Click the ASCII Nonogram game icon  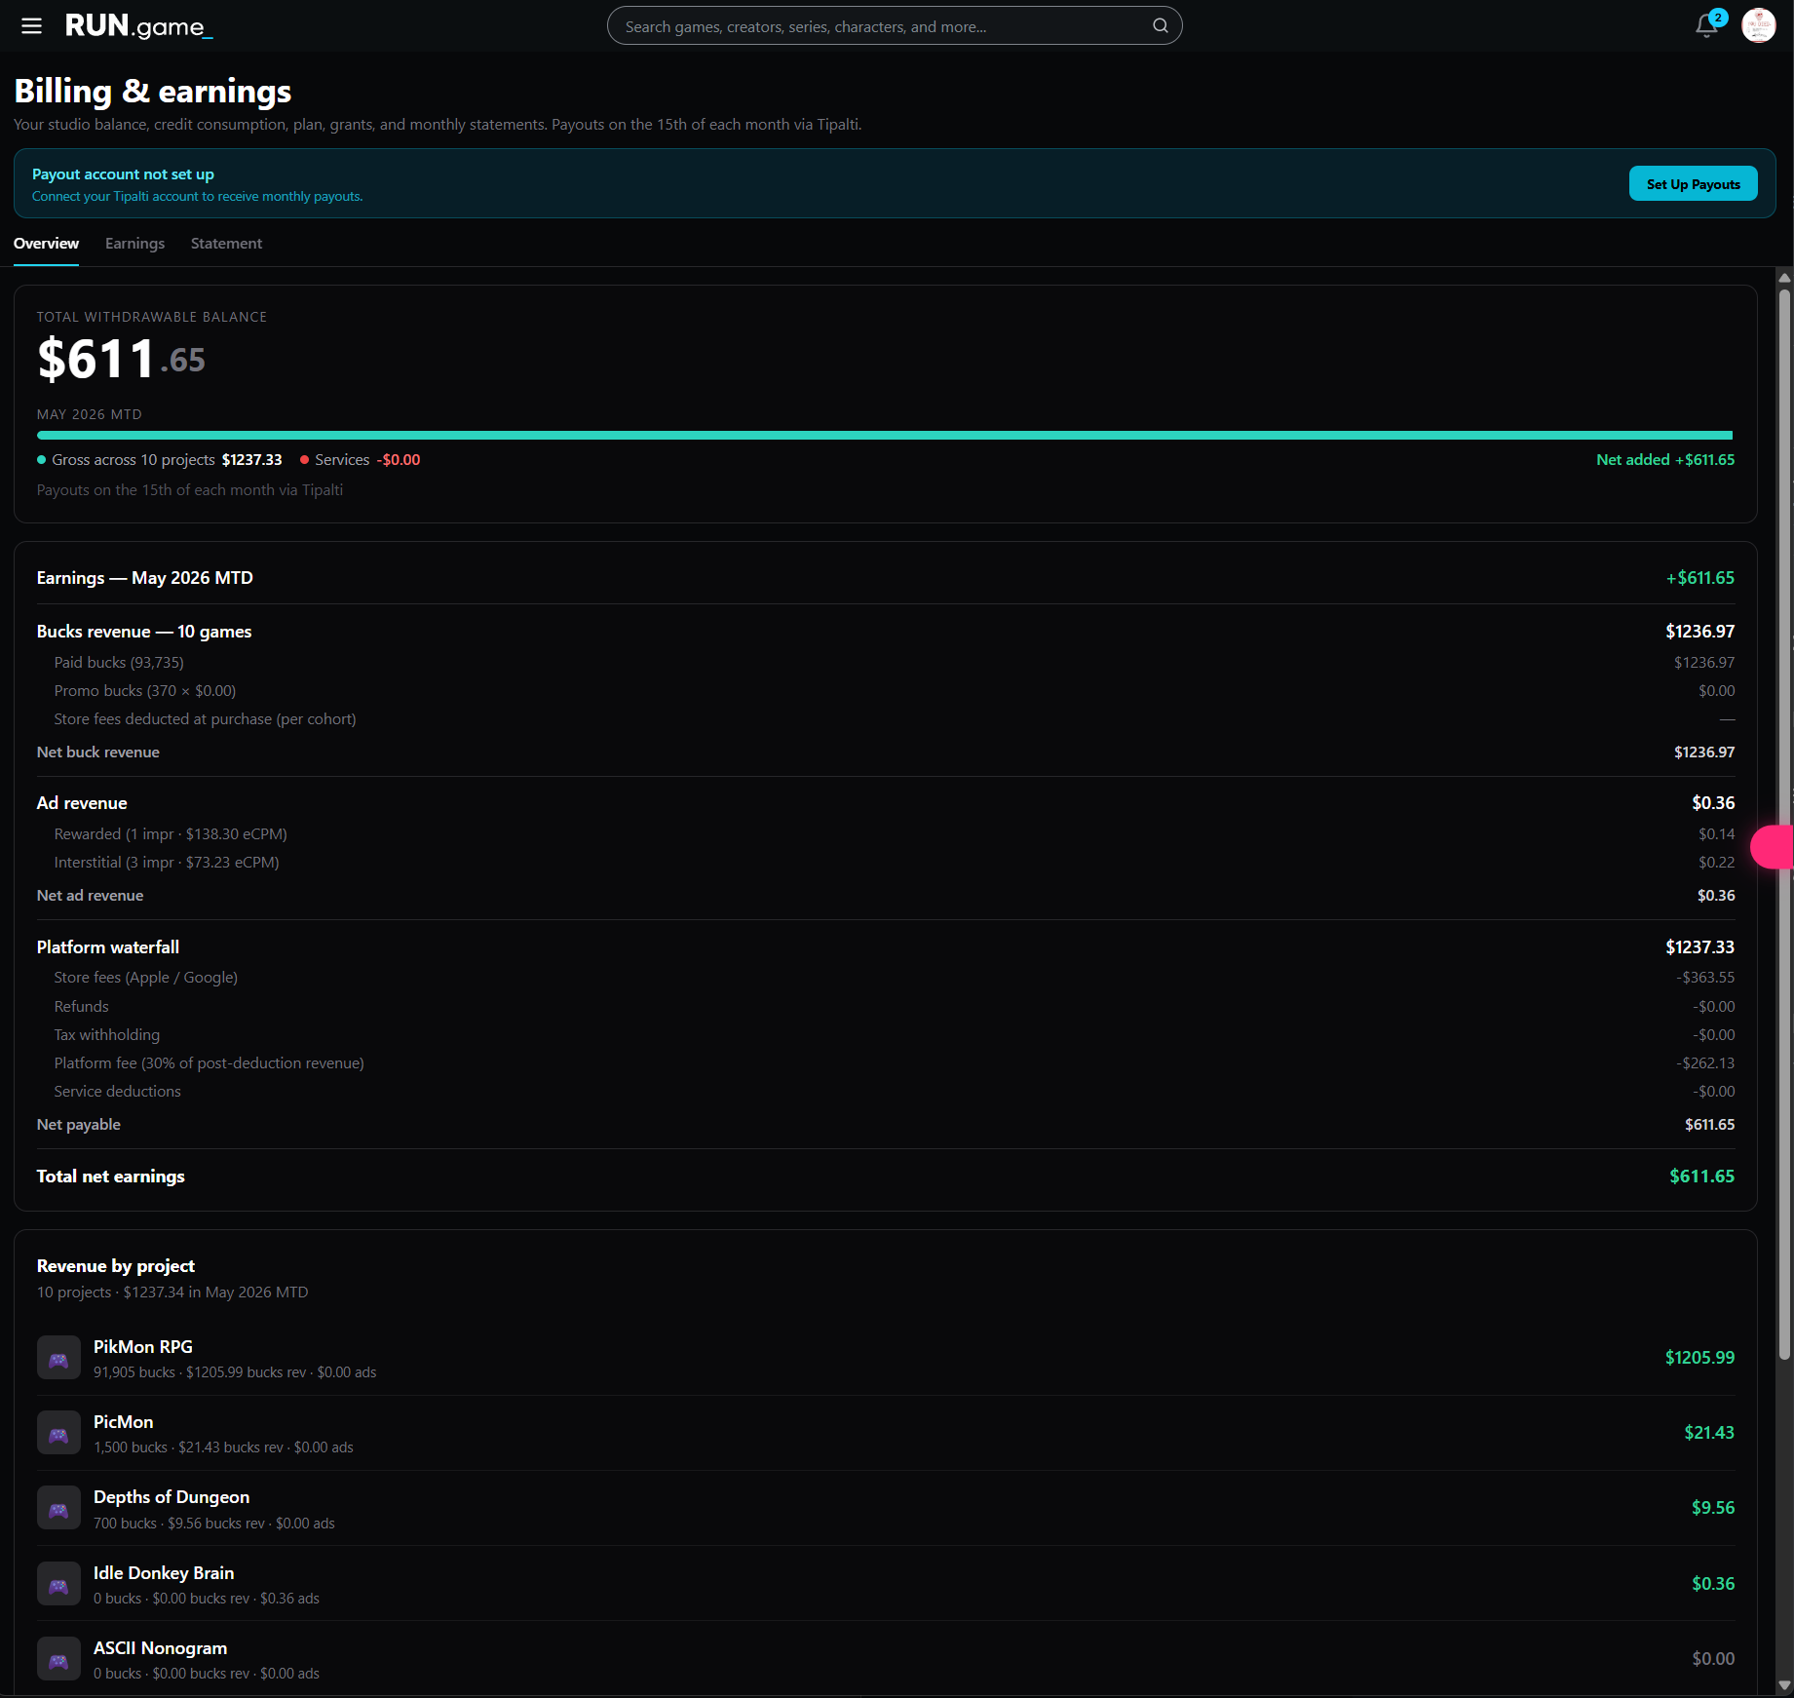[x=58, y=1659]
